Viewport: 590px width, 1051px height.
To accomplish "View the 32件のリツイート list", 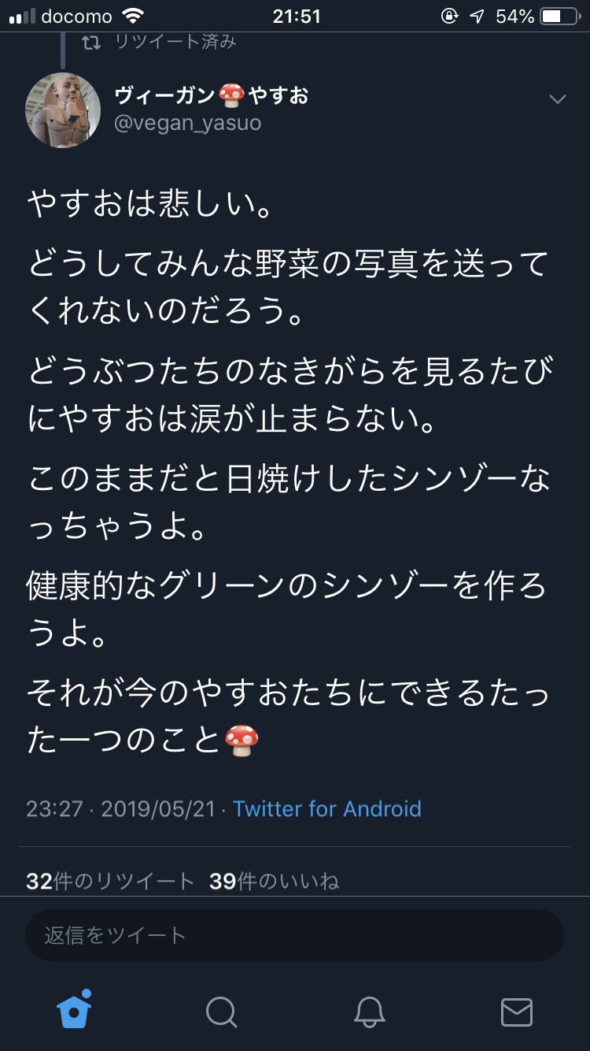I will point(110,881).
